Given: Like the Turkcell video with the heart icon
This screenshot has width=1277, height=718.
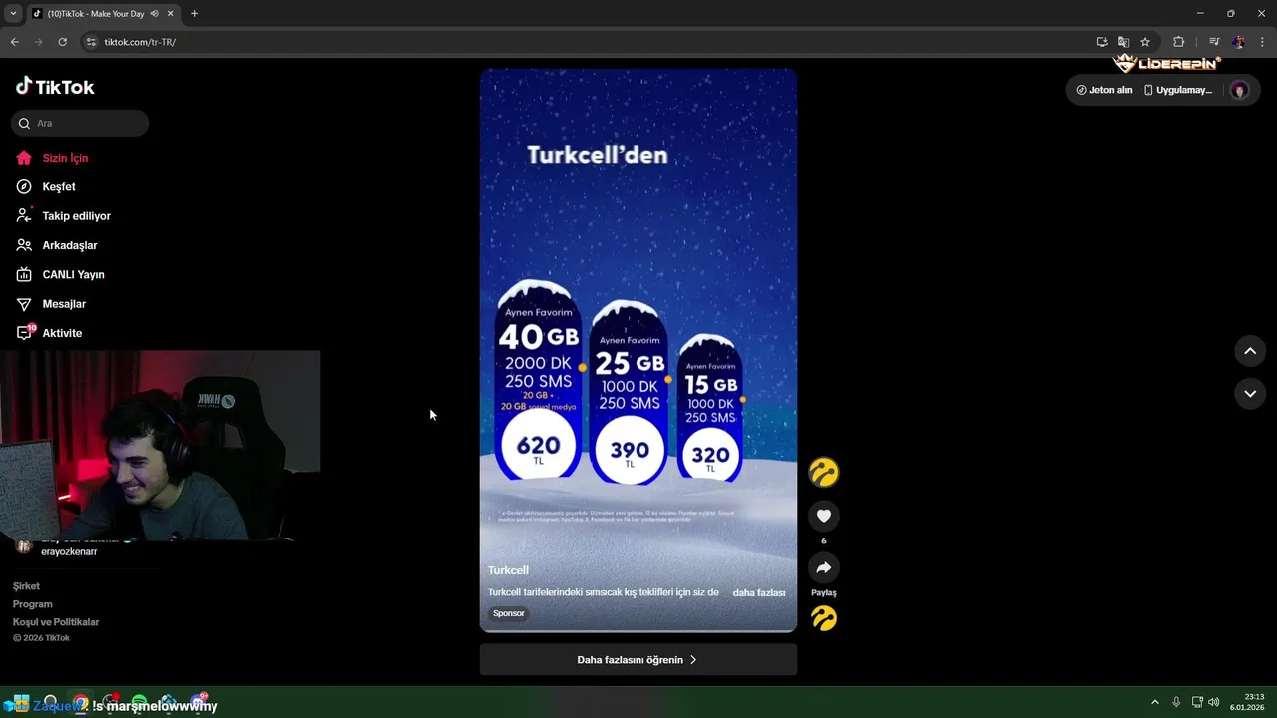Looking at the screenshot, I should point(824,516).
